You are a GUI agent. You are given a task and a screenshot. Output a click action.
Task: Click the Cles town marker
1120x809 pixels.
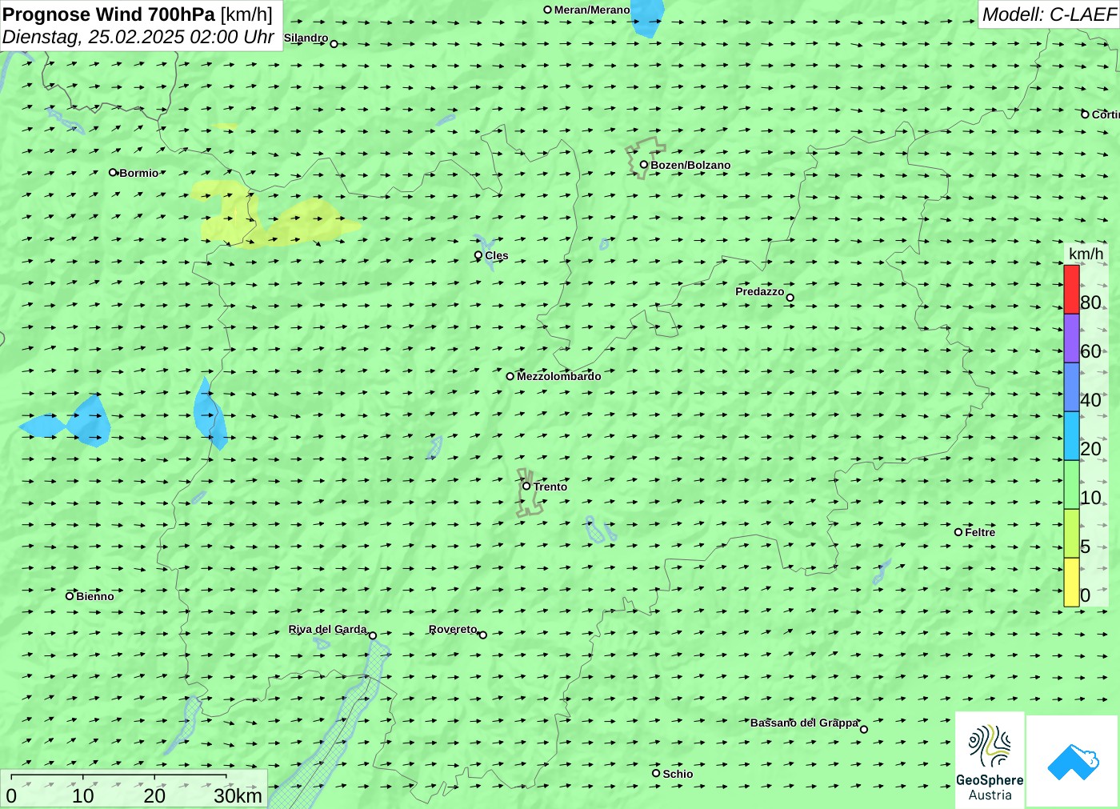coord(478,255)
